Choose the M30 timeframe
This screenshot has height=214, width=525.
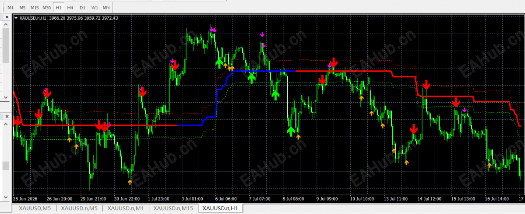click(47, 7)
